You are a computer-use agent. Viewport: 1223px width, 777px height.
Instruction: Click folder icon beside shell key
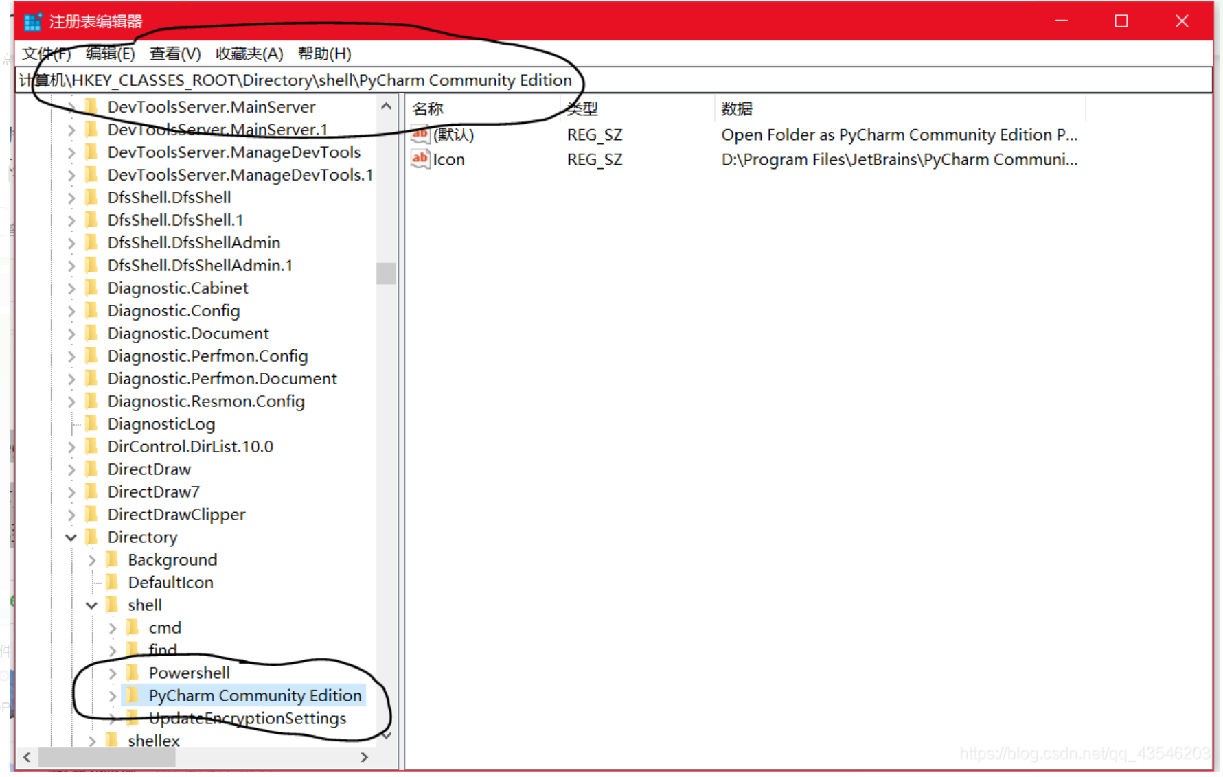112,605
